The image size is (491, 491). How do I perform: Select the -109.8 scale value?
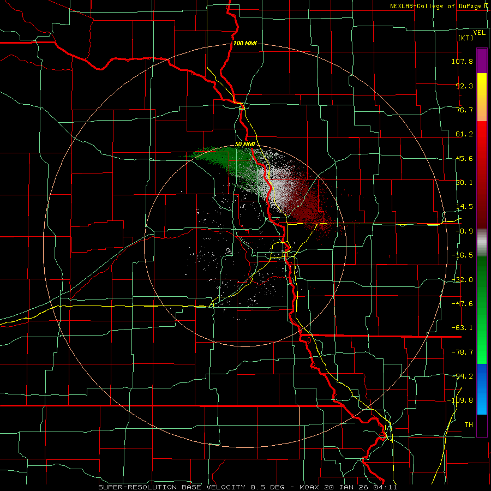460,400
